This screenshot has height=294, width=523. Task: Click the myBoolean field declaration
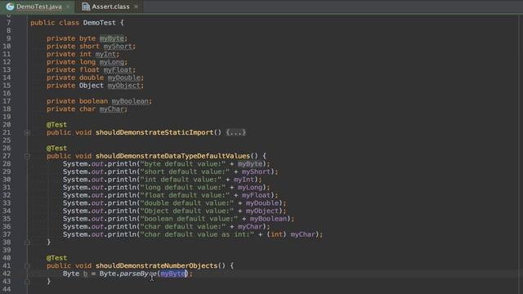click(130, 101)
